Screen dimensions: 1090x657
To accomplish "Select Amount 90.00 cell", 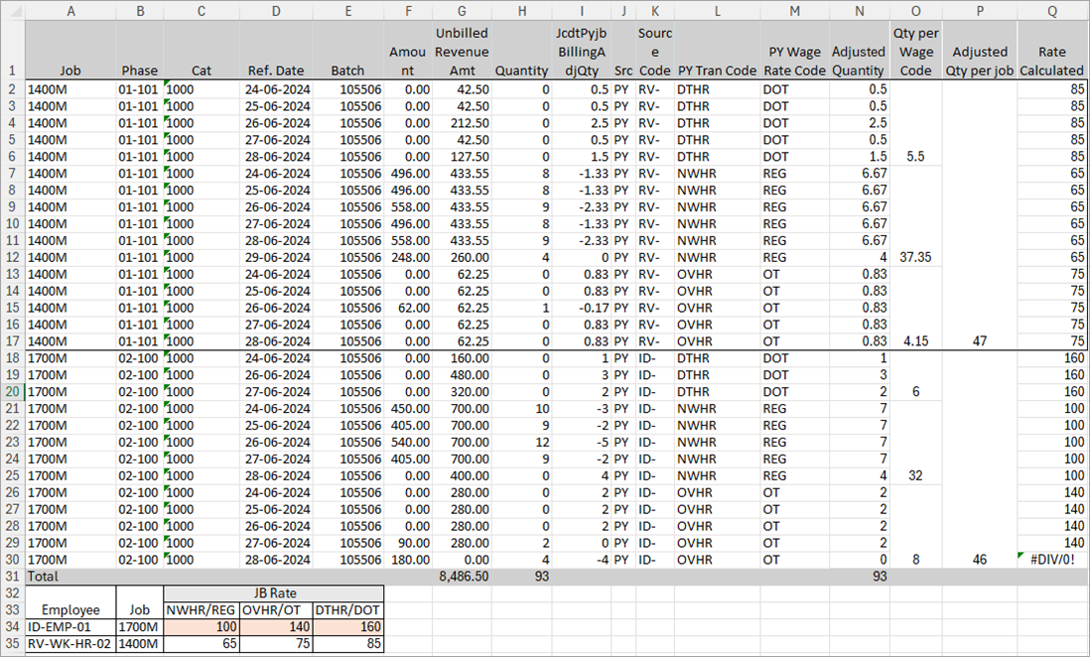I will click(407, 543).
